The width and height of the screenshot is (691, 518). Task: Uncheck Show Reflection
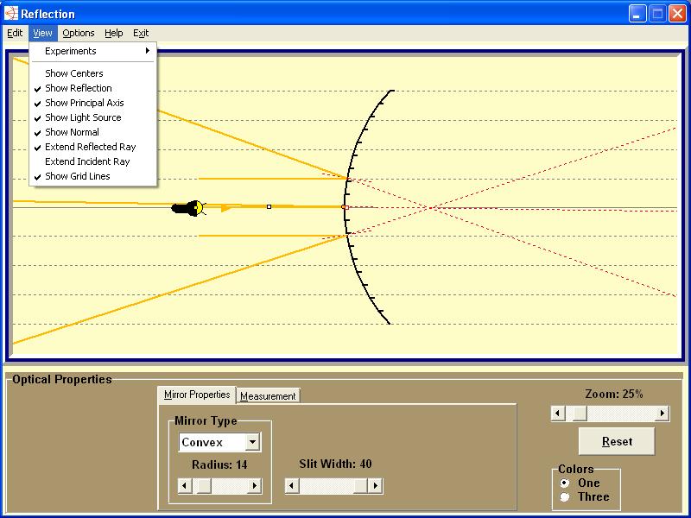[x=93, y=88]
